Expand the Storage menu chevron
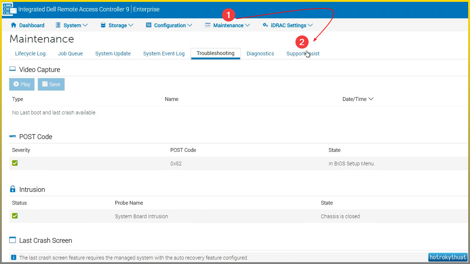Image resolution: width=470 pixels, height=264 pixels. click(x=131, y=25)
